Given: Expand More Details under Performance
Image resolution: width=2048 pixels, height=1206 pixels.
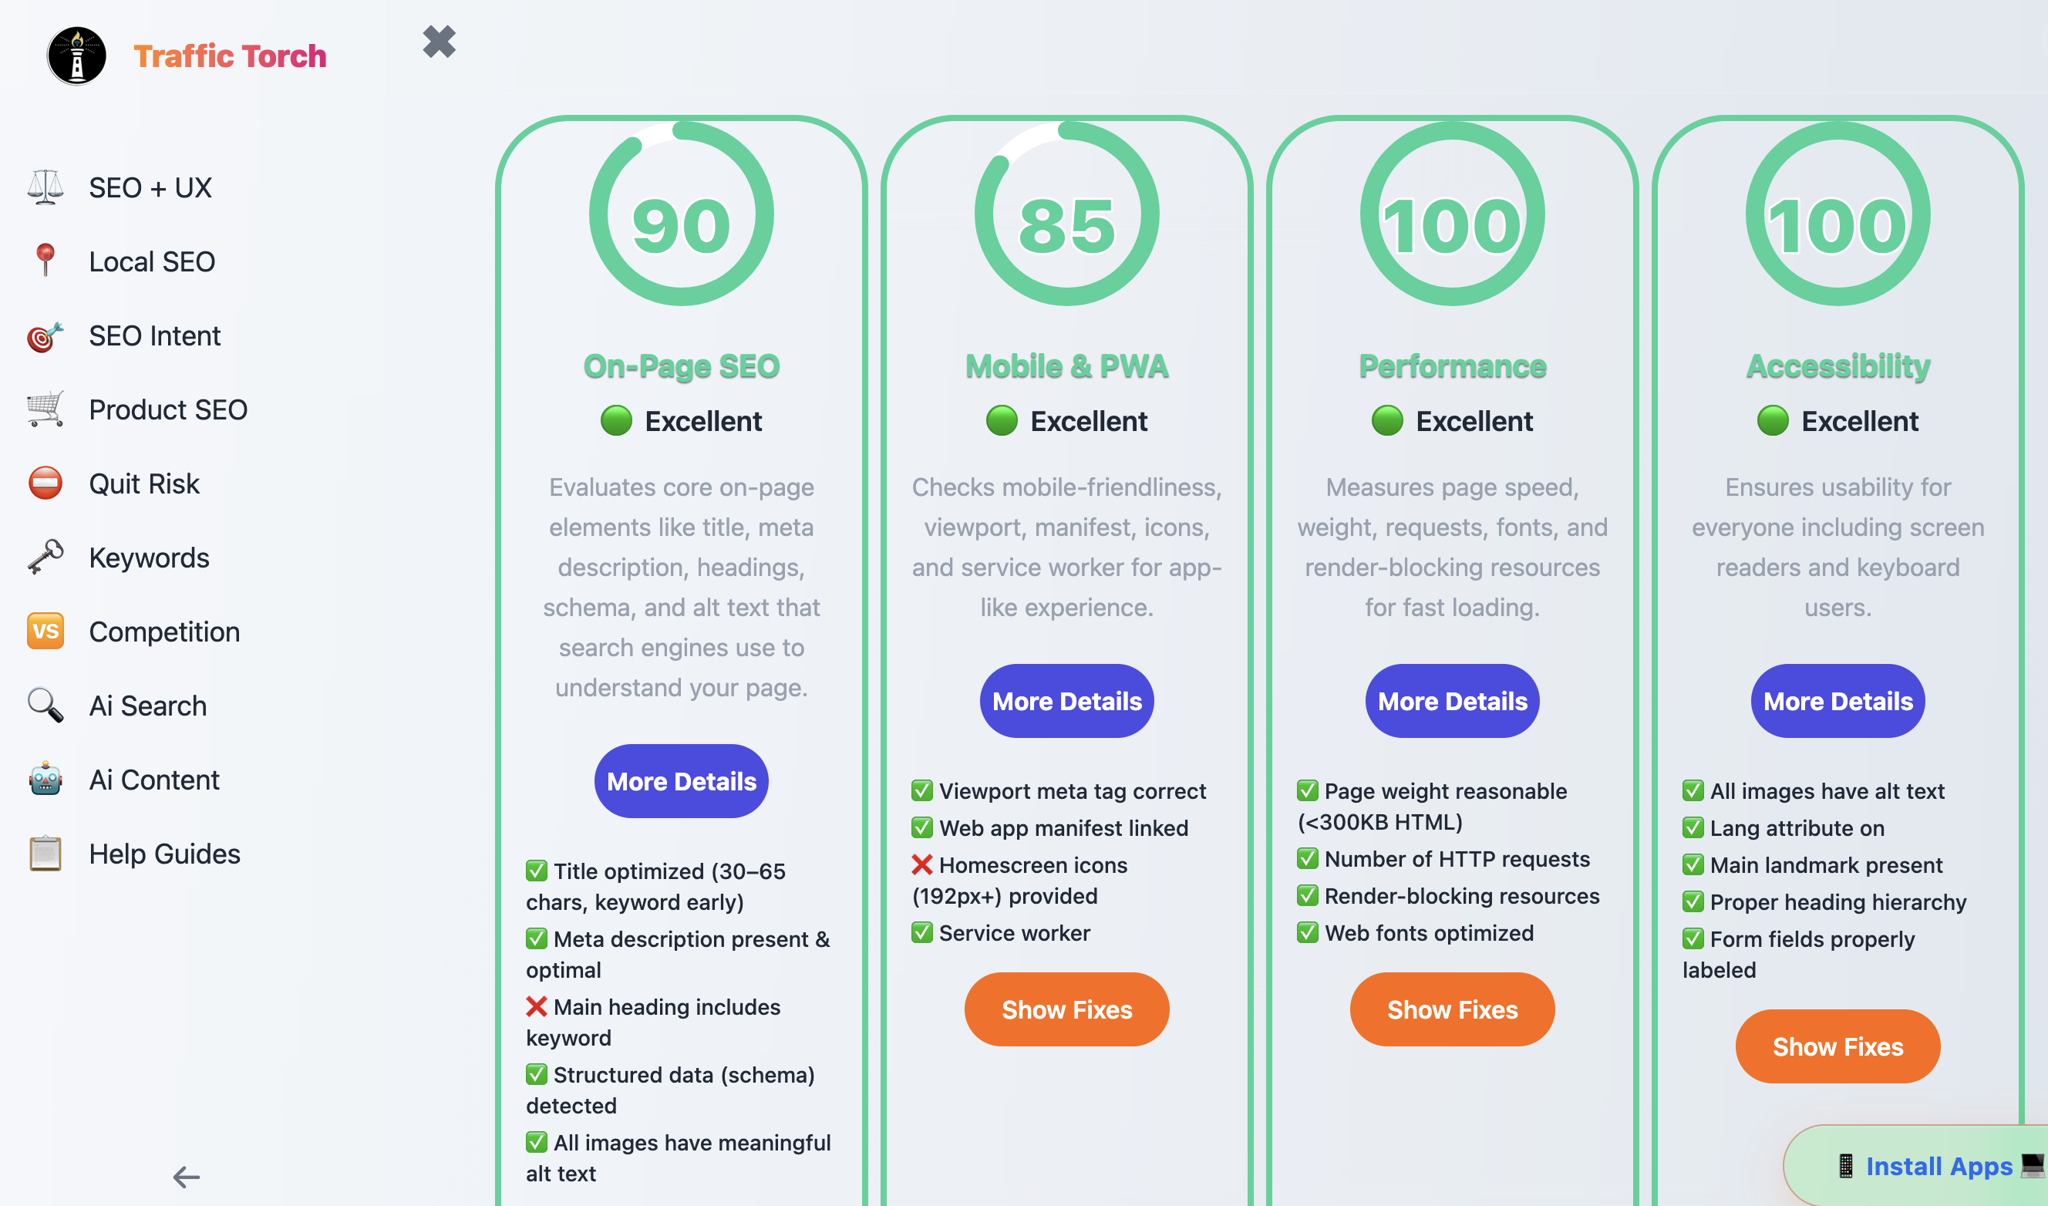Looking at the screenshot, I should pyautogui.click(x=1452, y=700).
